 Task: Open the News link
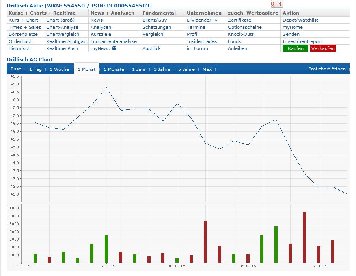coord(97,20)
